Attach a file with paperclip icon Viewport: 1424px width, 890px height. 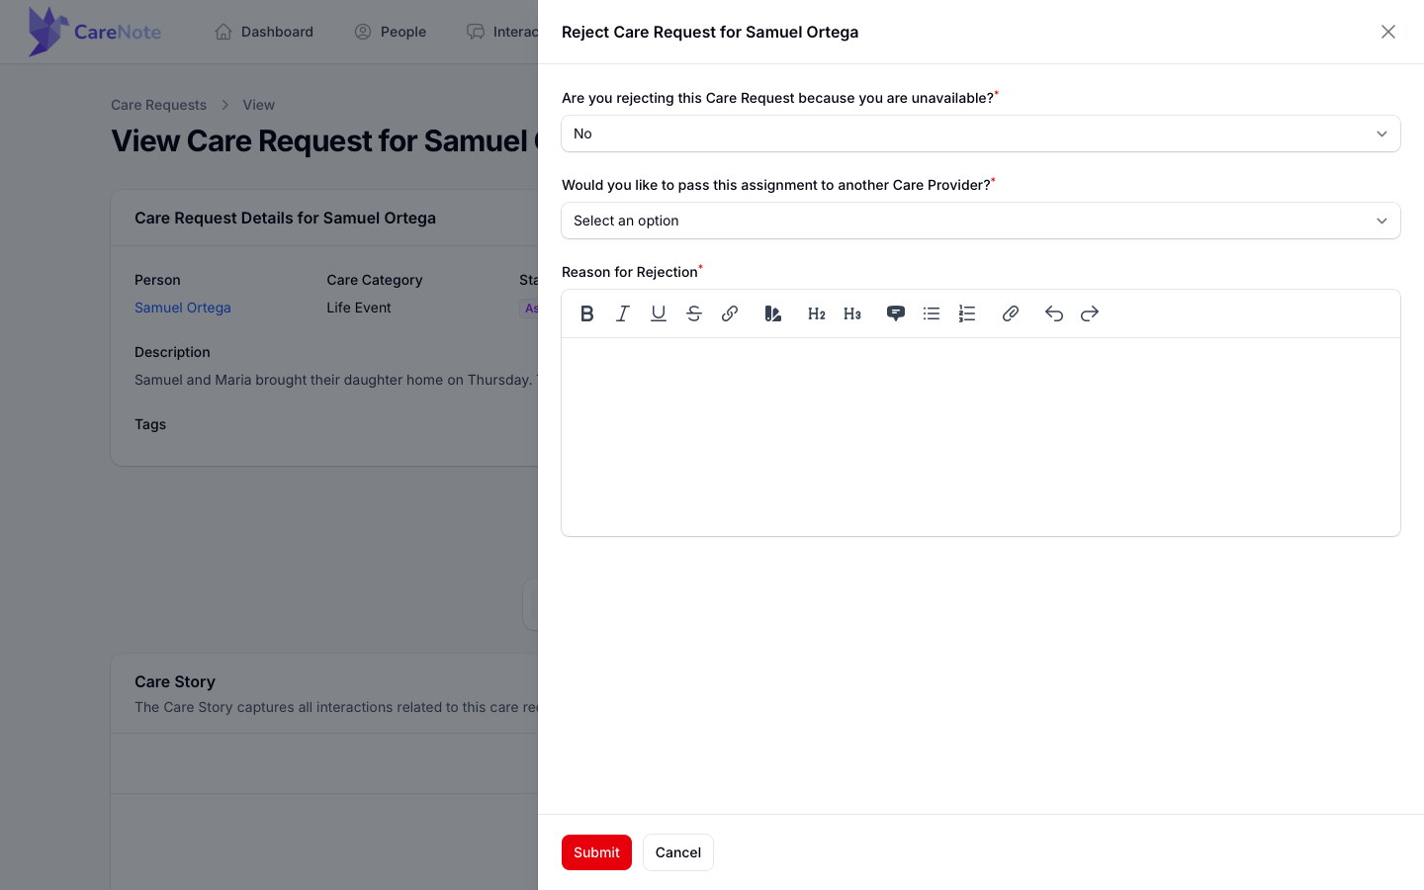point(1011,313)
